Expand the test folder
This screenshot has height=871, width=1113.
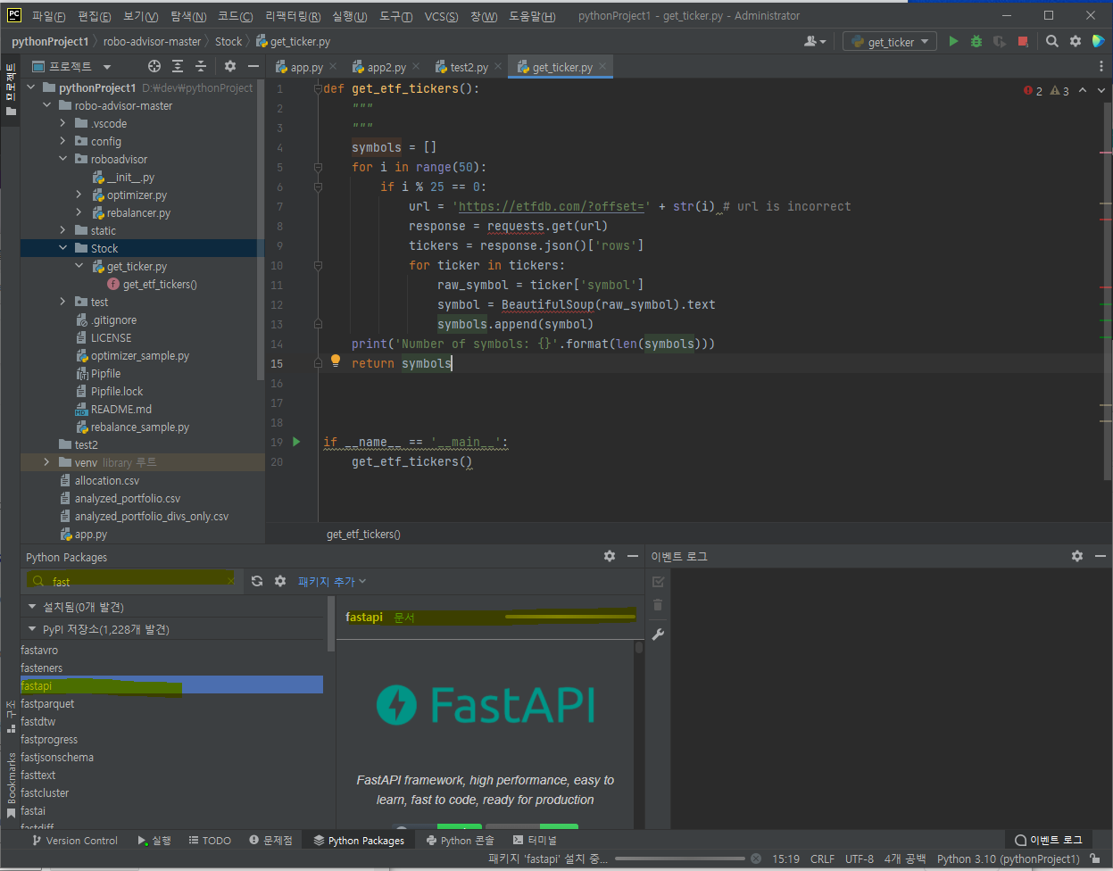(x=62, y=302)
